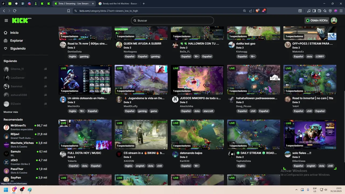This screenshot has height=194, width=345.
Task: Open XADZON channel avatar
Action: 119,154
